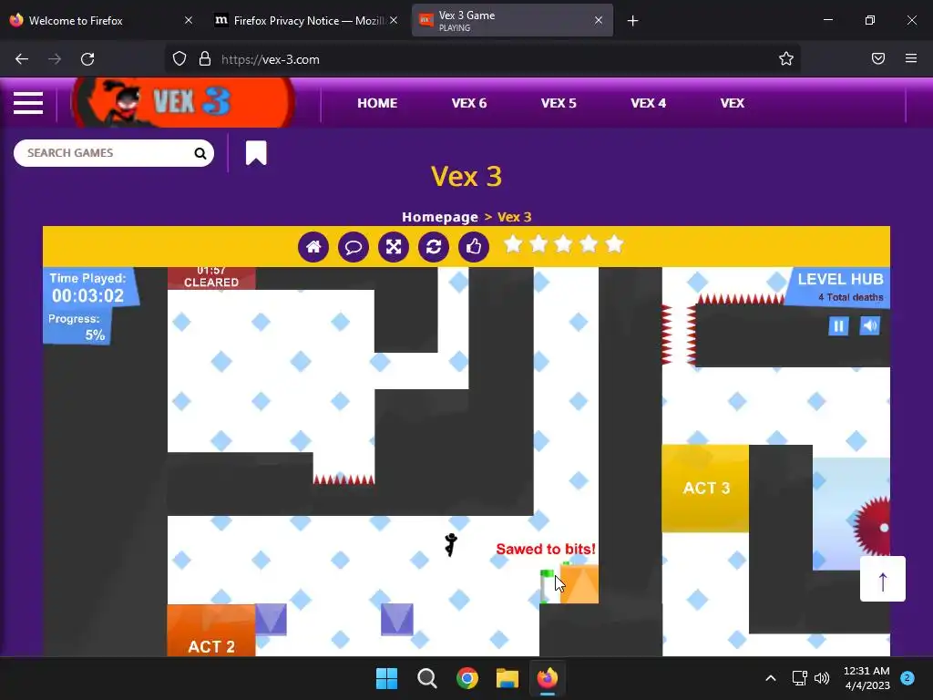Rate the game three stars
The width and height of the screenshot is (933, 700).
(563, 244)
